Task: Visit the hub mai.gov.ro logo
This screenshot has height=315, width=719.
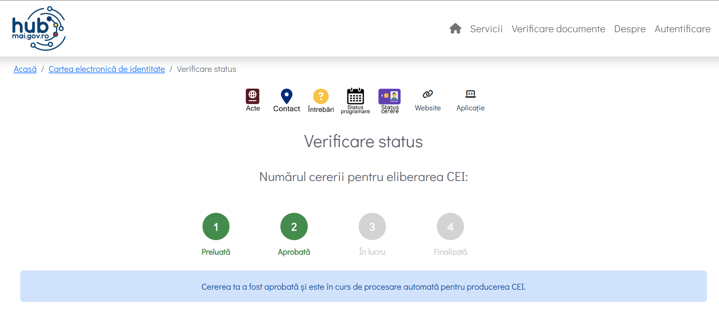Action: click(x=39, y=28)
